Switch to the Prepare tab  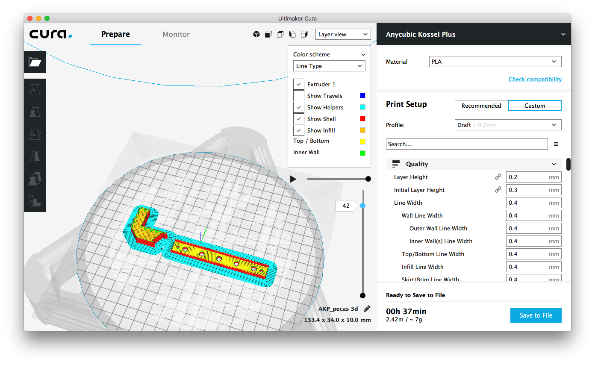click(x=115, y=34)
